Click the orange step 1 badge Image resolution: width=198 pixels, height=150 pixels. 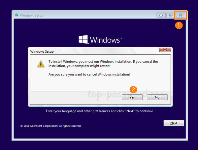(179, 25)
